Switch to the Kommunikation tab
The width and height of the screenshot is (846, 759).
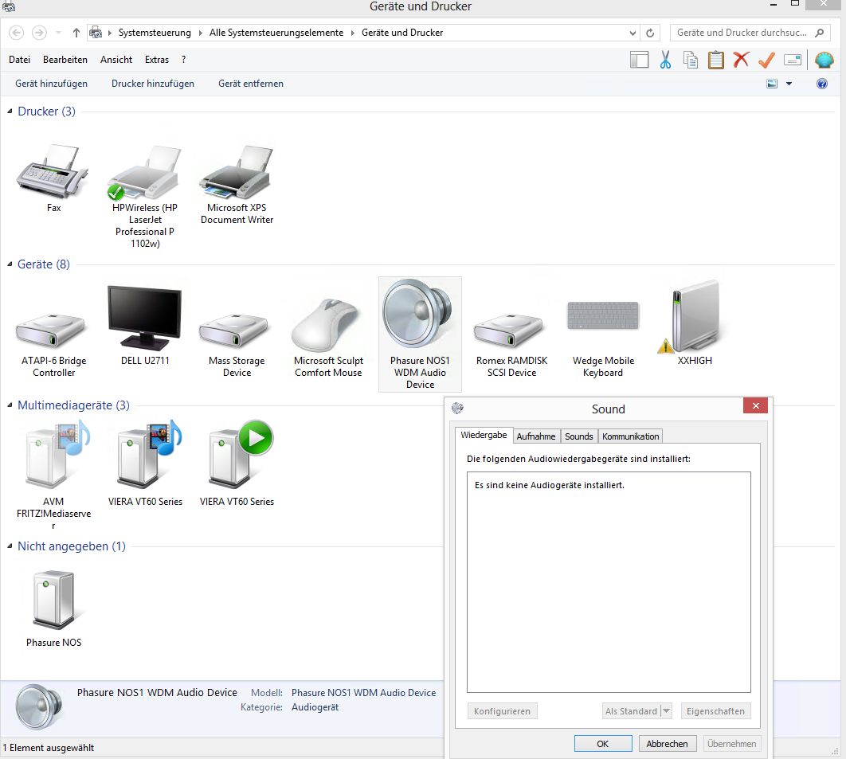[630, 436]
